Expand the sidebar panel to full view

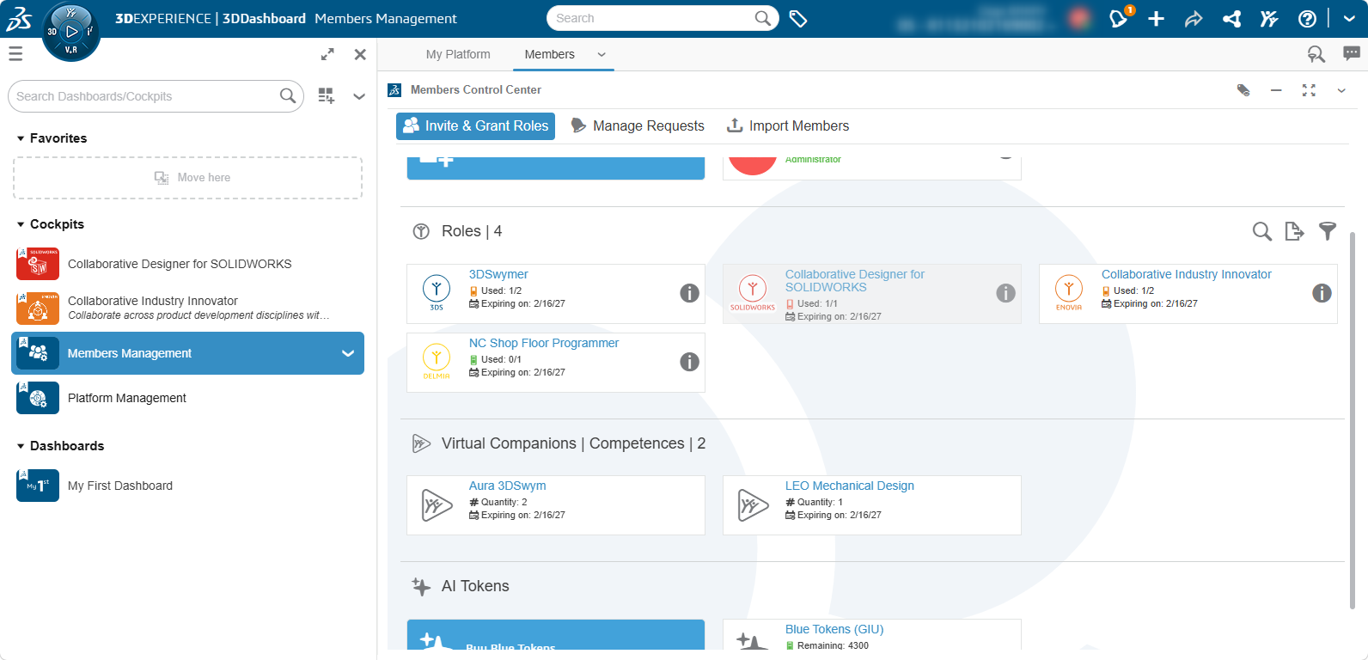pos(327,54)
